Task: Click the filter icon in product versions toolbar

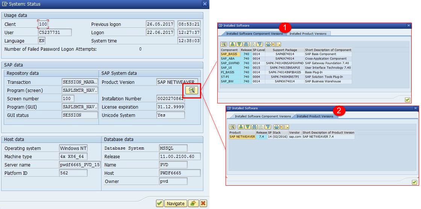Action: [268, 127]
